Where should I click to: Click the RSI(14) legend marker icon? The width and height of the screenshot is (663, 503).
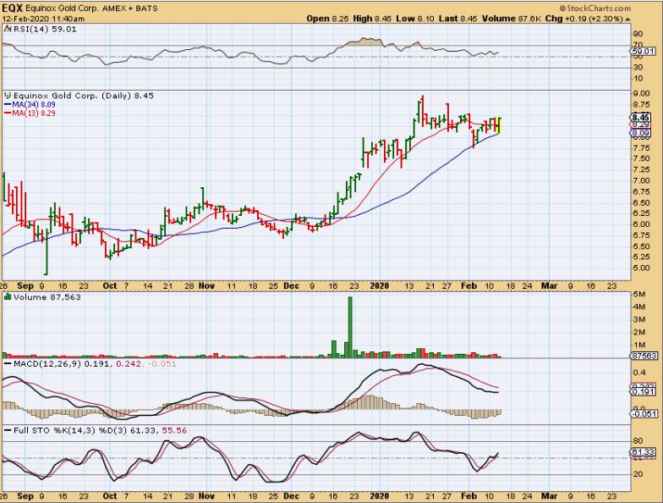tap(6, 27)
